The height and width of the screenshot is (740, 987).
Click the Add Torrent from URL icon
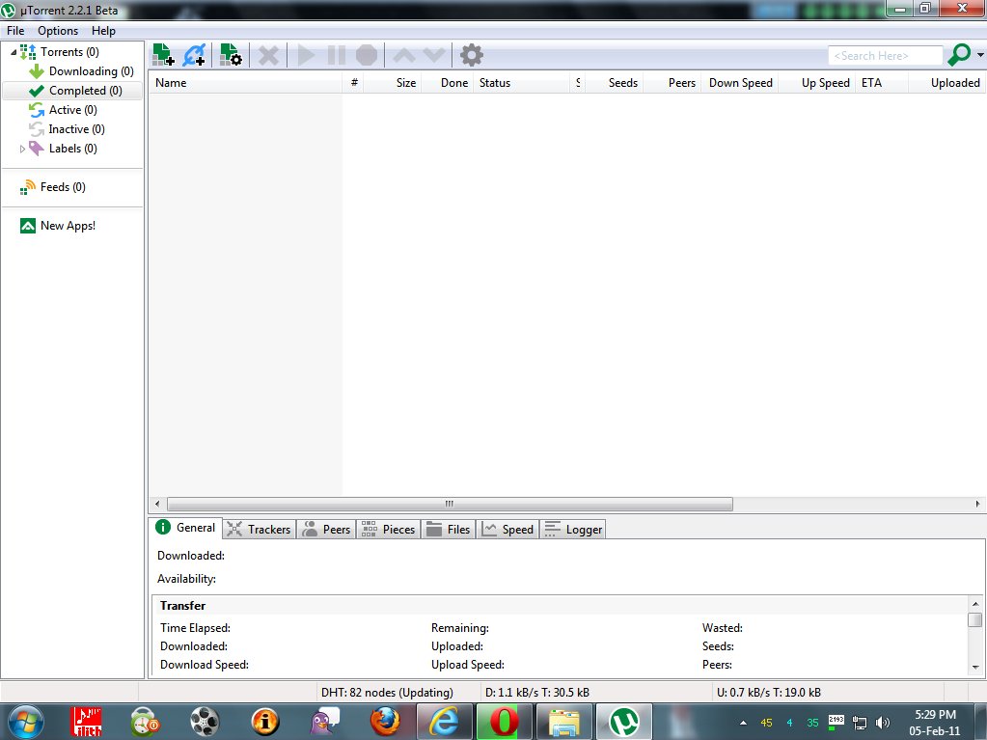[195, 55]
